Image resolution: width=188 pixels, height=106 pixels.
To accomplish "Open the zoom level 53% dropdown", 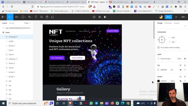I will click(184, 17).
